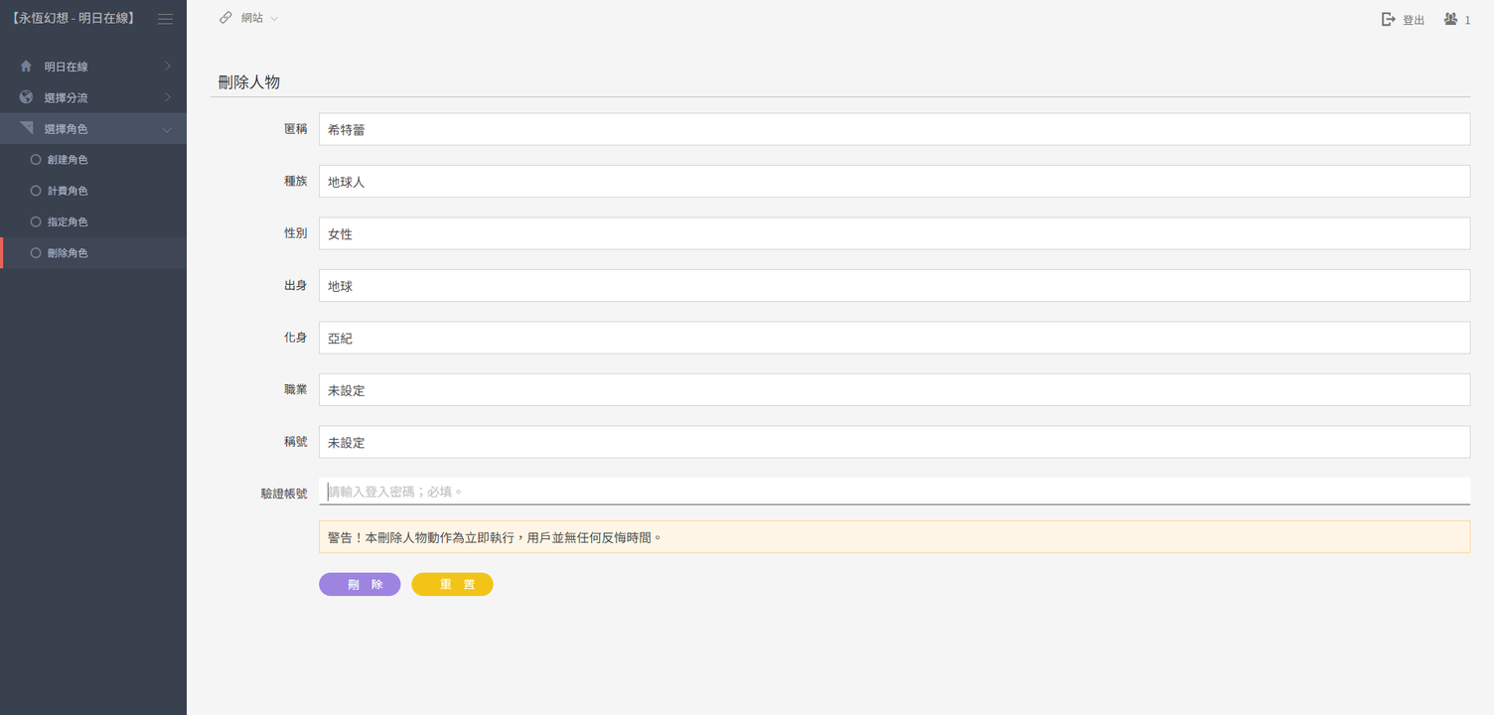Image resolution: width=1494 pixels, height=715 pixels.
Task: Expand the 明日在線 sidebar chevron
Action: tap(167, 67)
